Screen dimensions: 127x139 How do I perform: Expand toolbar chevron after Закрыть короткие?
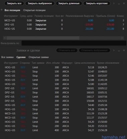114,3
